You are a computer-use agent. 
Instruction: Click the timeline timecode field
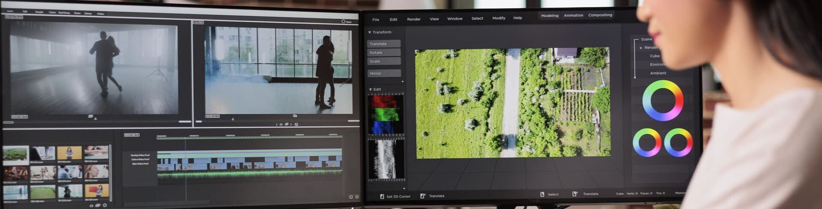coord(132,135)
